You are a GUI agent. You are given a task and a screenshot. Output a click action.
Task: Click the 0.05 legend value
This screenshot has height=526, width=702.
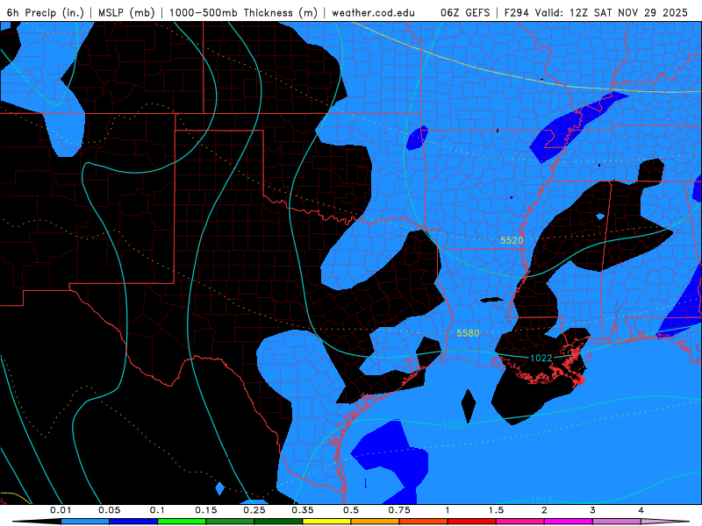pos(109,510)
